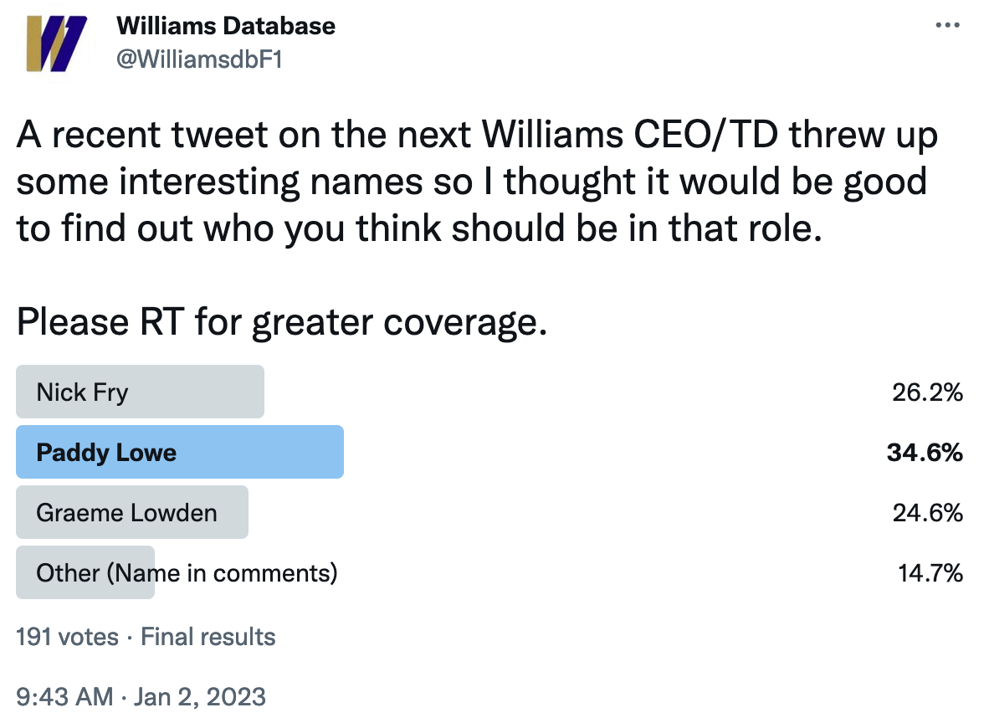989x728 pixels.
Task: Click the 'Please RT for greater coverage' text
Action: (282, 321)
